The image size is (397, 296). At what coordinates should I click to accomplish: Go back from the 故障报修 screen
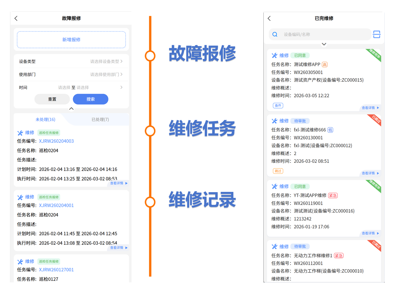tap(16, 18)
